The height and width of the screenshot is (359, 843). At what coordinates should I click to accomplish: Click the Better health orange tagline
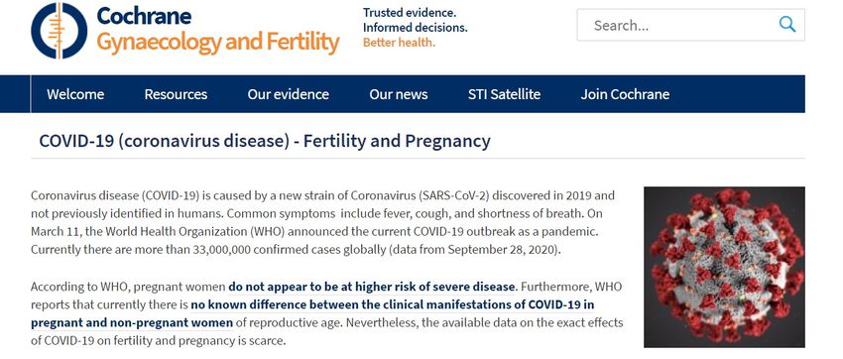click(399, 43)
